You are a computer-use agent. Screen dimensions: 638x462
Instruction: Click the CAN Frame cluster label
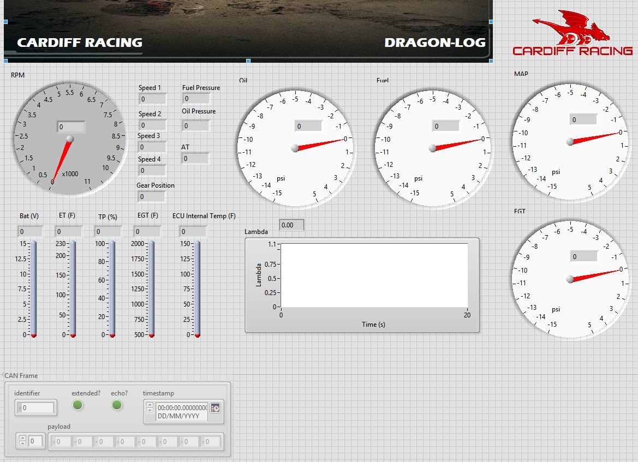[x=21, y=376]
